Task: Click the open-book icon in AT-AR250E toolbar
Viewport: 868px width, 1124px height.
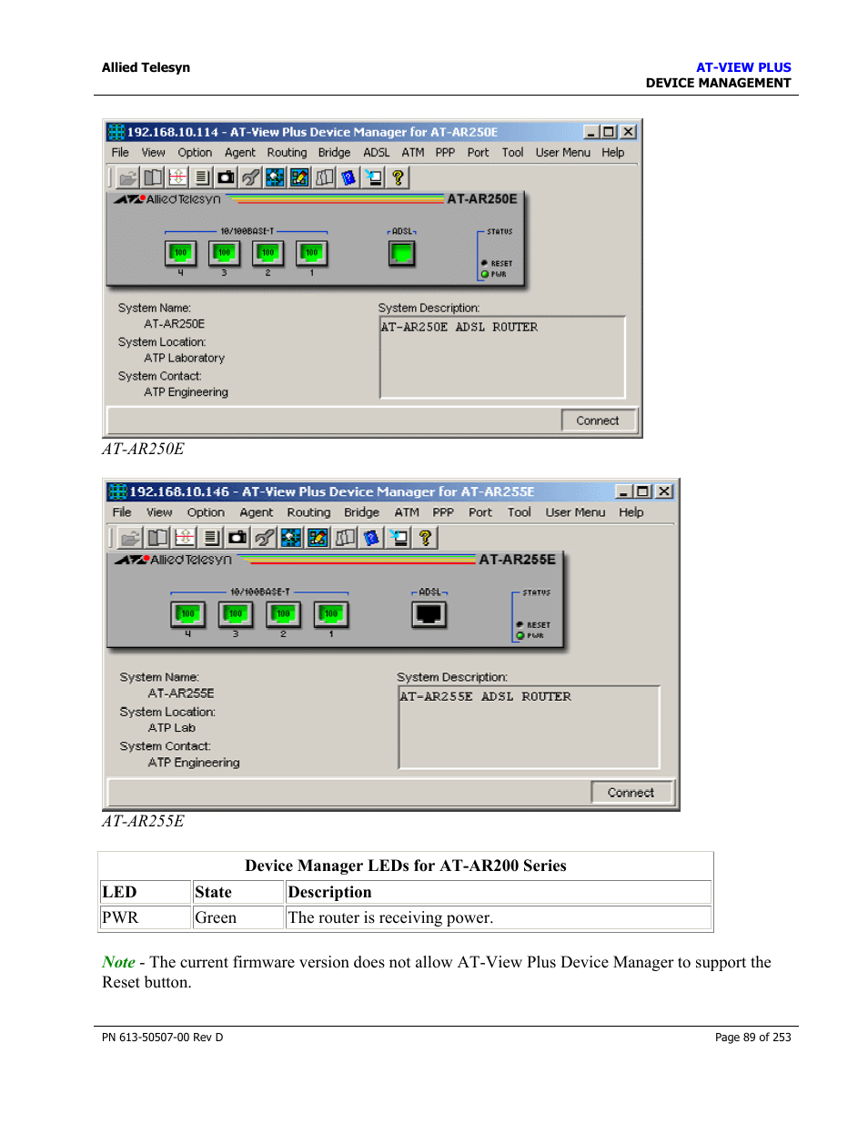Action: (x=153, y=177)
